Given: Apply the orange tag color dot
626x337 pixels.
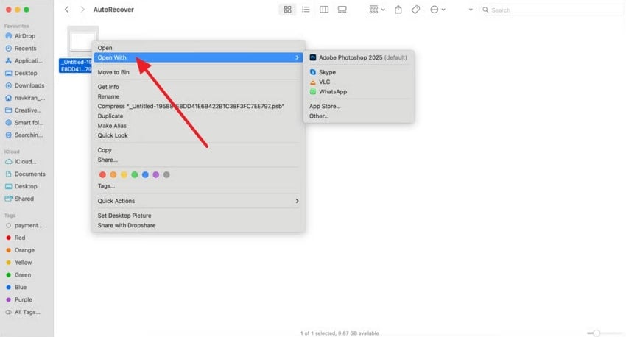Looking at the screenshot, I should click(x=113, y=174).
